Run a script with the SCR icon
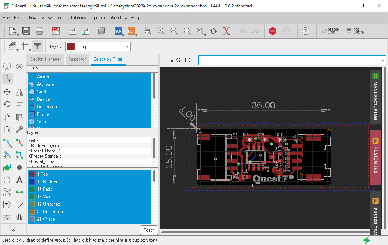Viewport: 388px width, 245px height. point(118,31)
